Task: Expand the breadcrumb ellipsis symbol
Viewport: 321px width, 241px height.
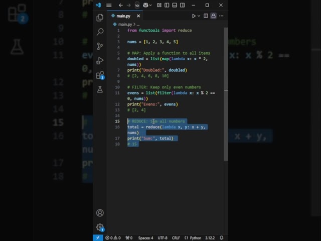Action: coord(138,25)
